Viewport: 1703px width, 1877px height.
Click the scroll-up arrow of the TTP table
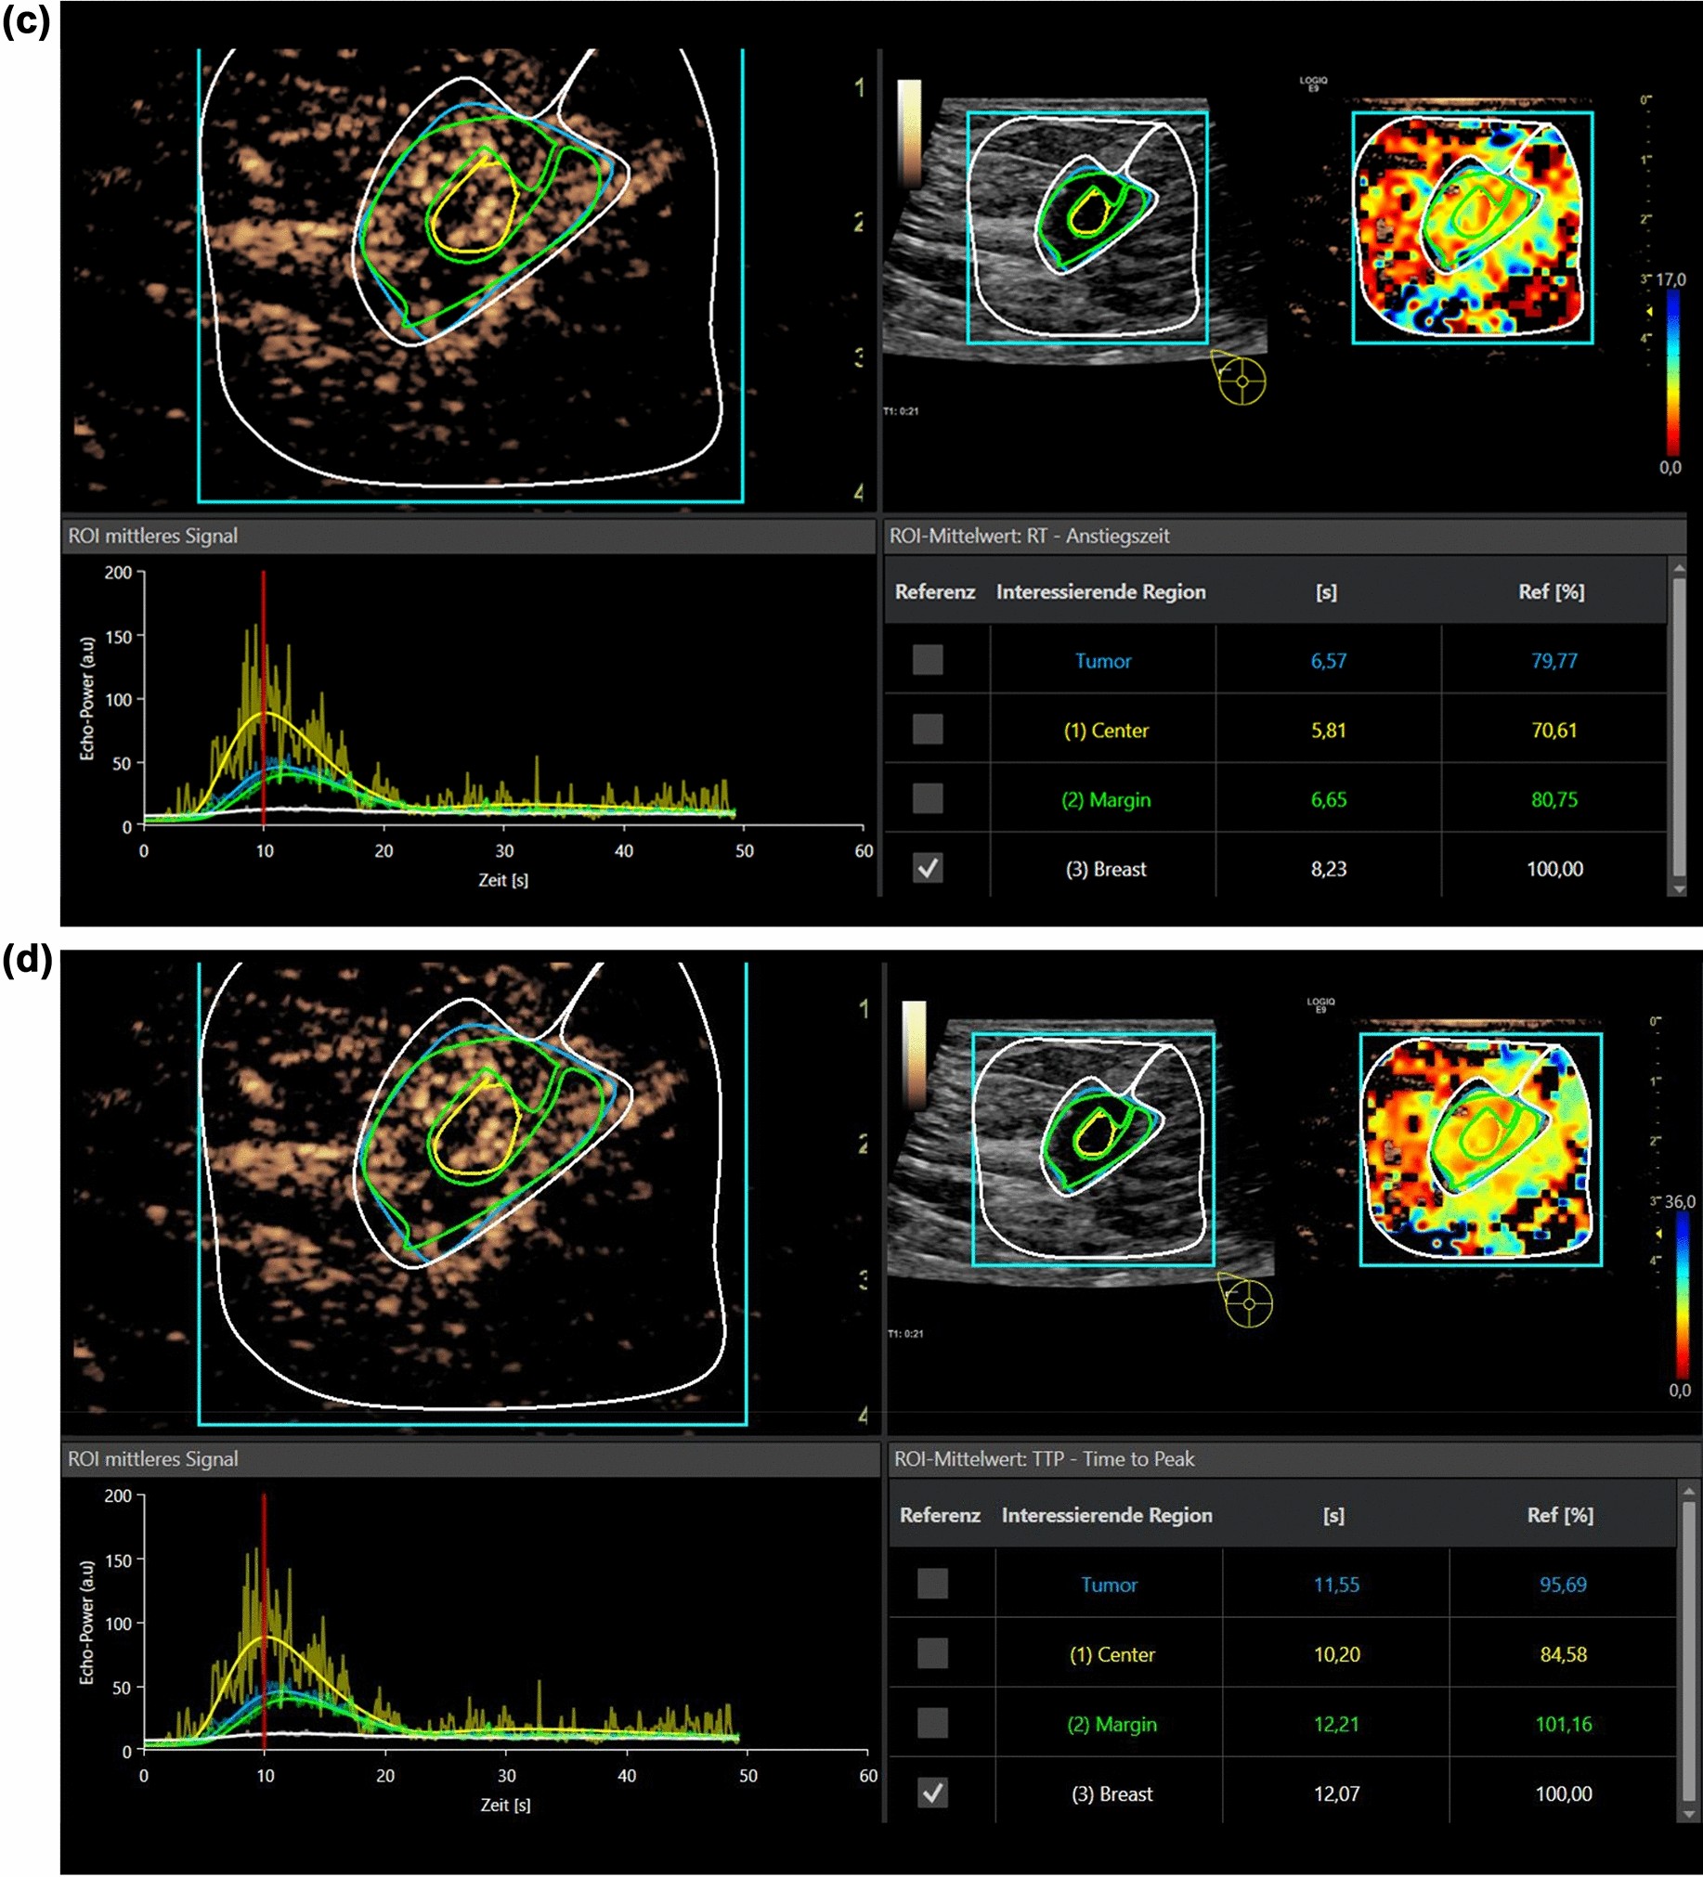coord(1687,1492)
